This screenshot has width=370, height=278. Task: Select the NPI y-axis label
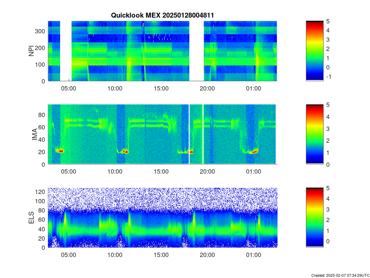click(31, 51)
